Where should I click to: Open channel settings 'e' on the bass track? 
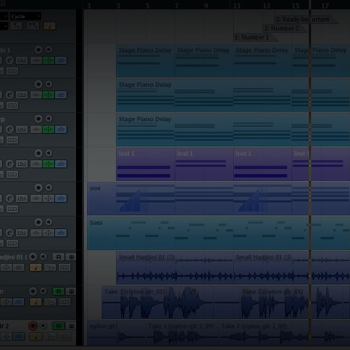[9, 233]
